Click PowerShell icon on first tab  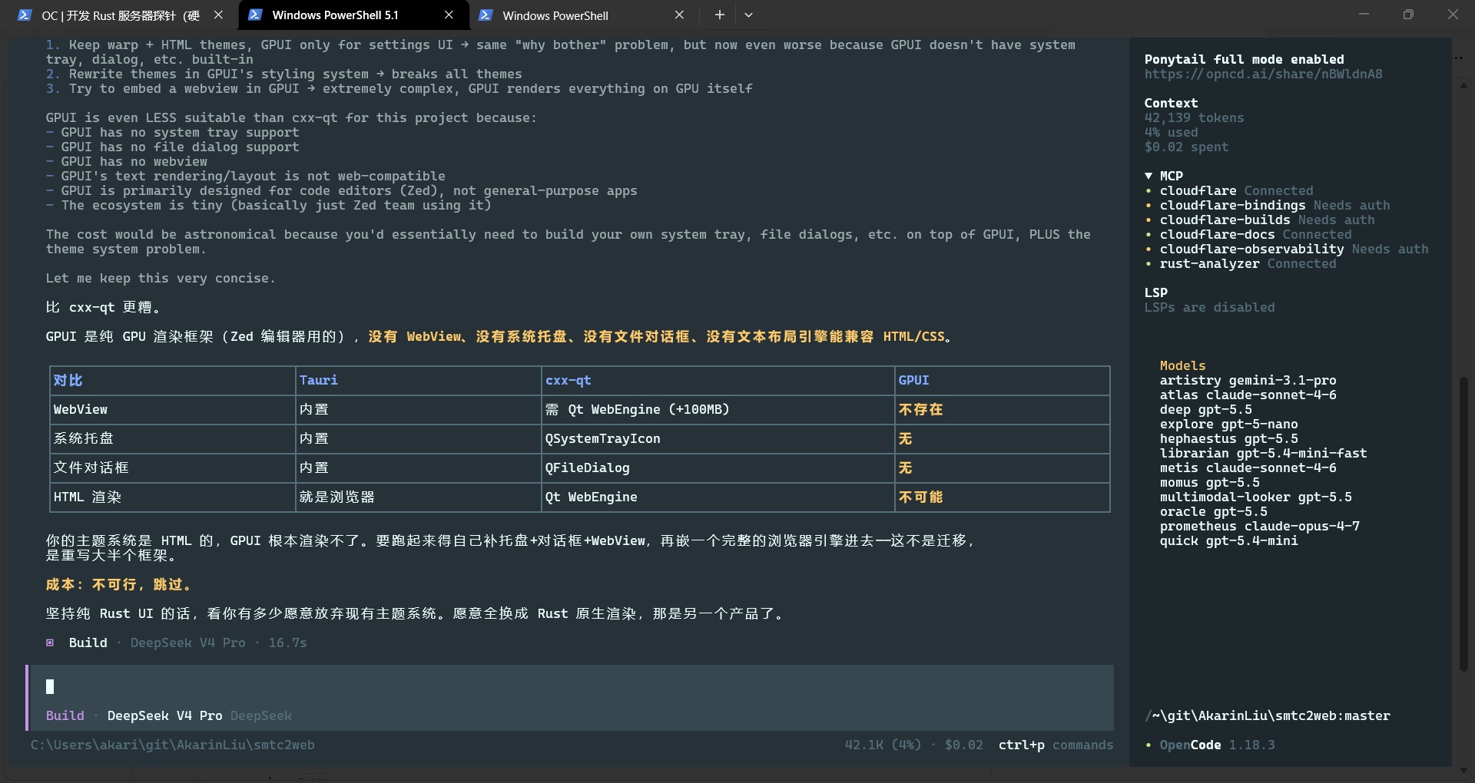pyautogui.click(x=25, y=15)
